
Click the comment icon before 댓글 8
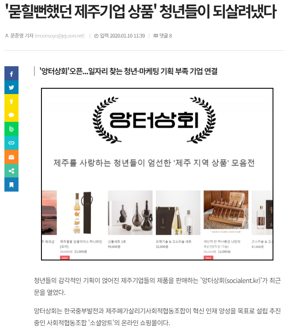tap(156, 36)
